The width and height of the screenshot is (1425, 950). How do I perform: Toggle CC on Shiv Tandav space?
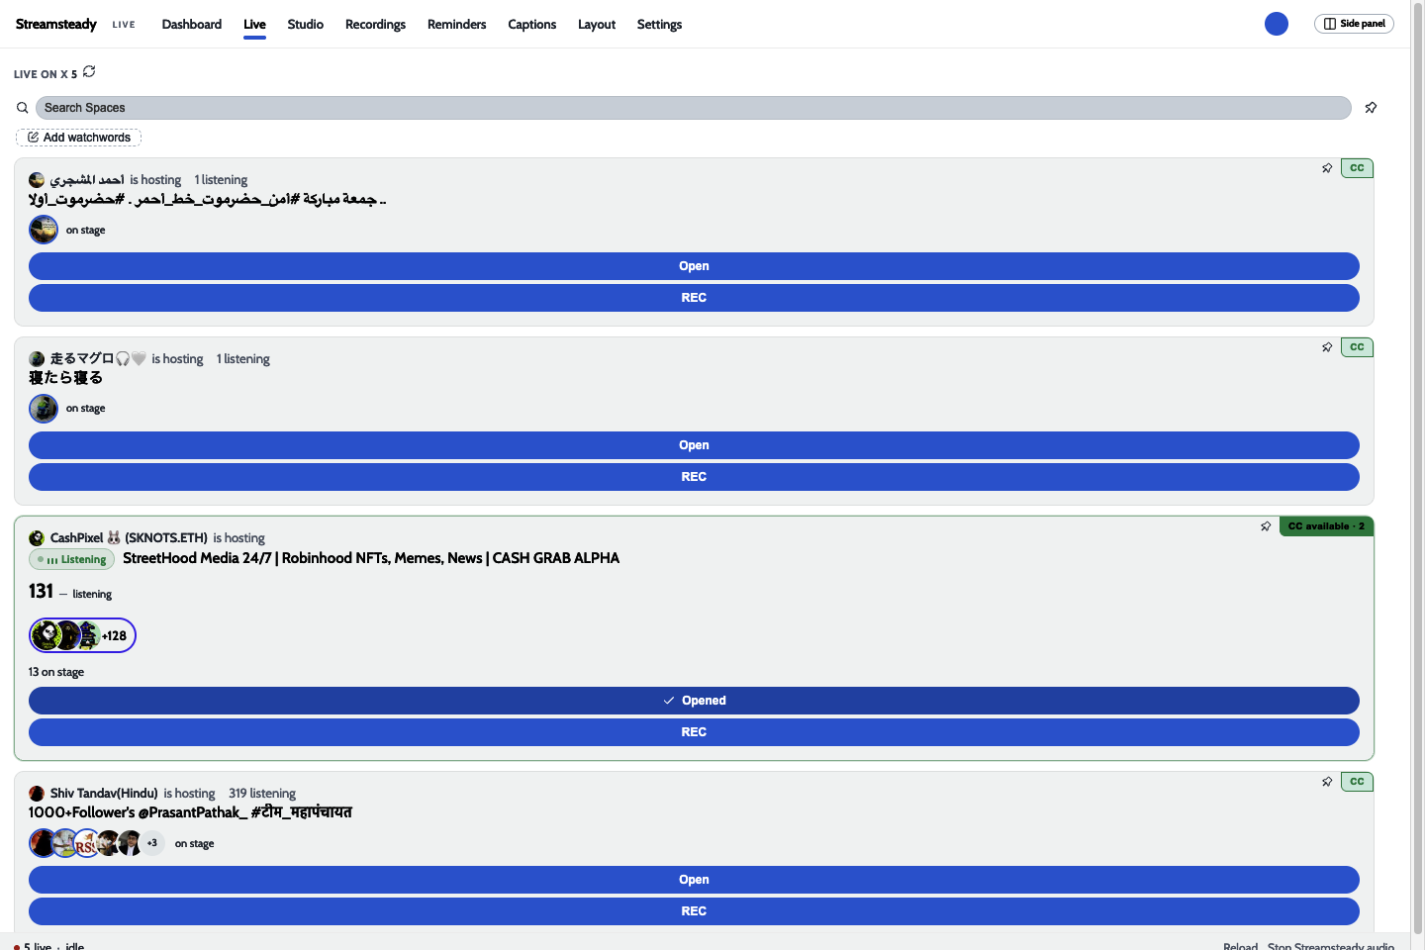point(1357,782)
